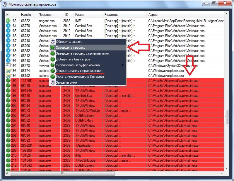Click the vertical scrollbar down arrow

pyautogui.click(x=226, y=169)
